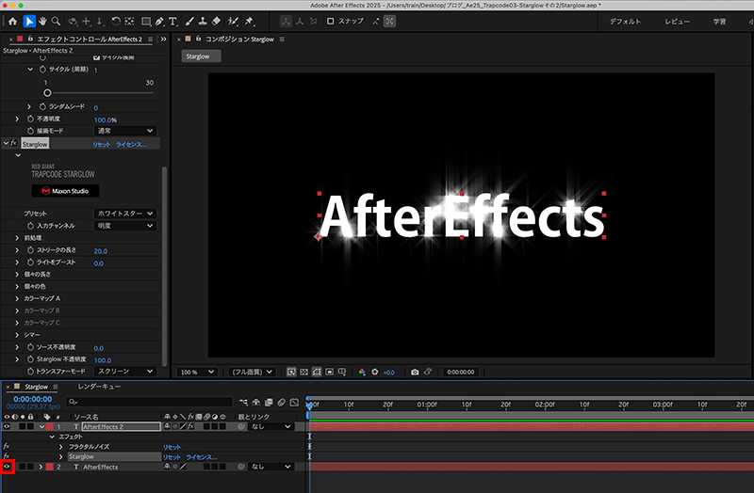
Task: Select the Orbit camera tool
Action: point(73,21)
